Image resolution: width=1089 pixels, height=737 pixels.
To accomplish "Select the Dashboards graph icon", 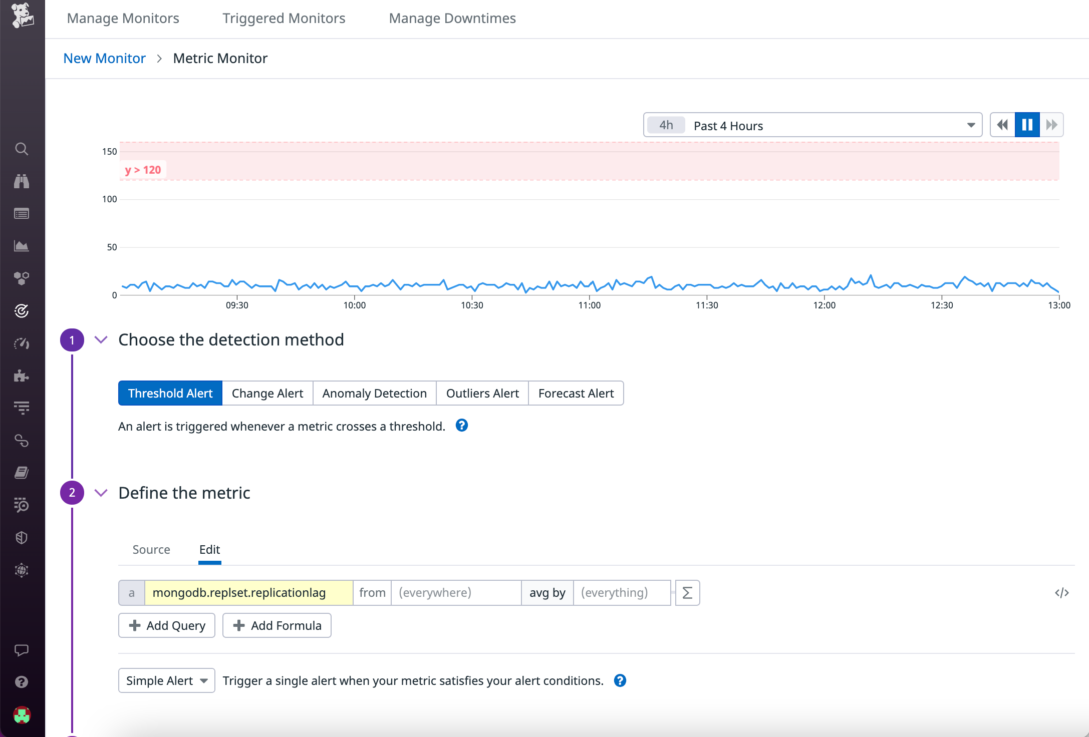I will click(22, 245).
